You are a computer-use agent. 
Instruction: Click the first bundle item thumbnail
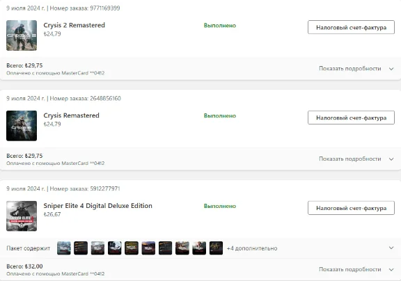[x=63, y=248]
